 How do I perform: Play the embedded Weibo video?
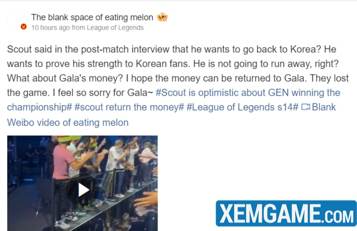[84, 190]
